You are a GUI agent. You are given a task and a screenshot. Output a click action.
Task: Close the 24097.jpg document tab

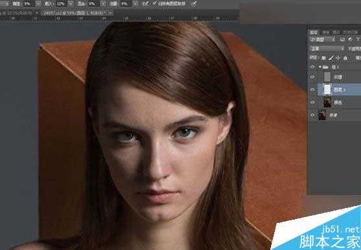click(x=111, y=13)
